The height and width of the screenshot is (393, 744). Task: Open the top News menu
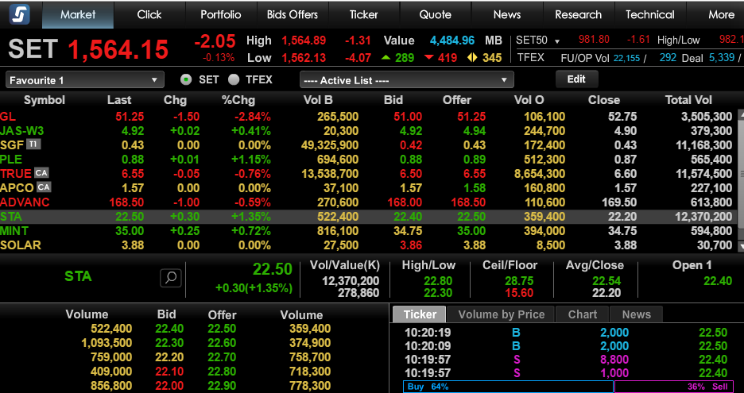(x=507, y=15)
